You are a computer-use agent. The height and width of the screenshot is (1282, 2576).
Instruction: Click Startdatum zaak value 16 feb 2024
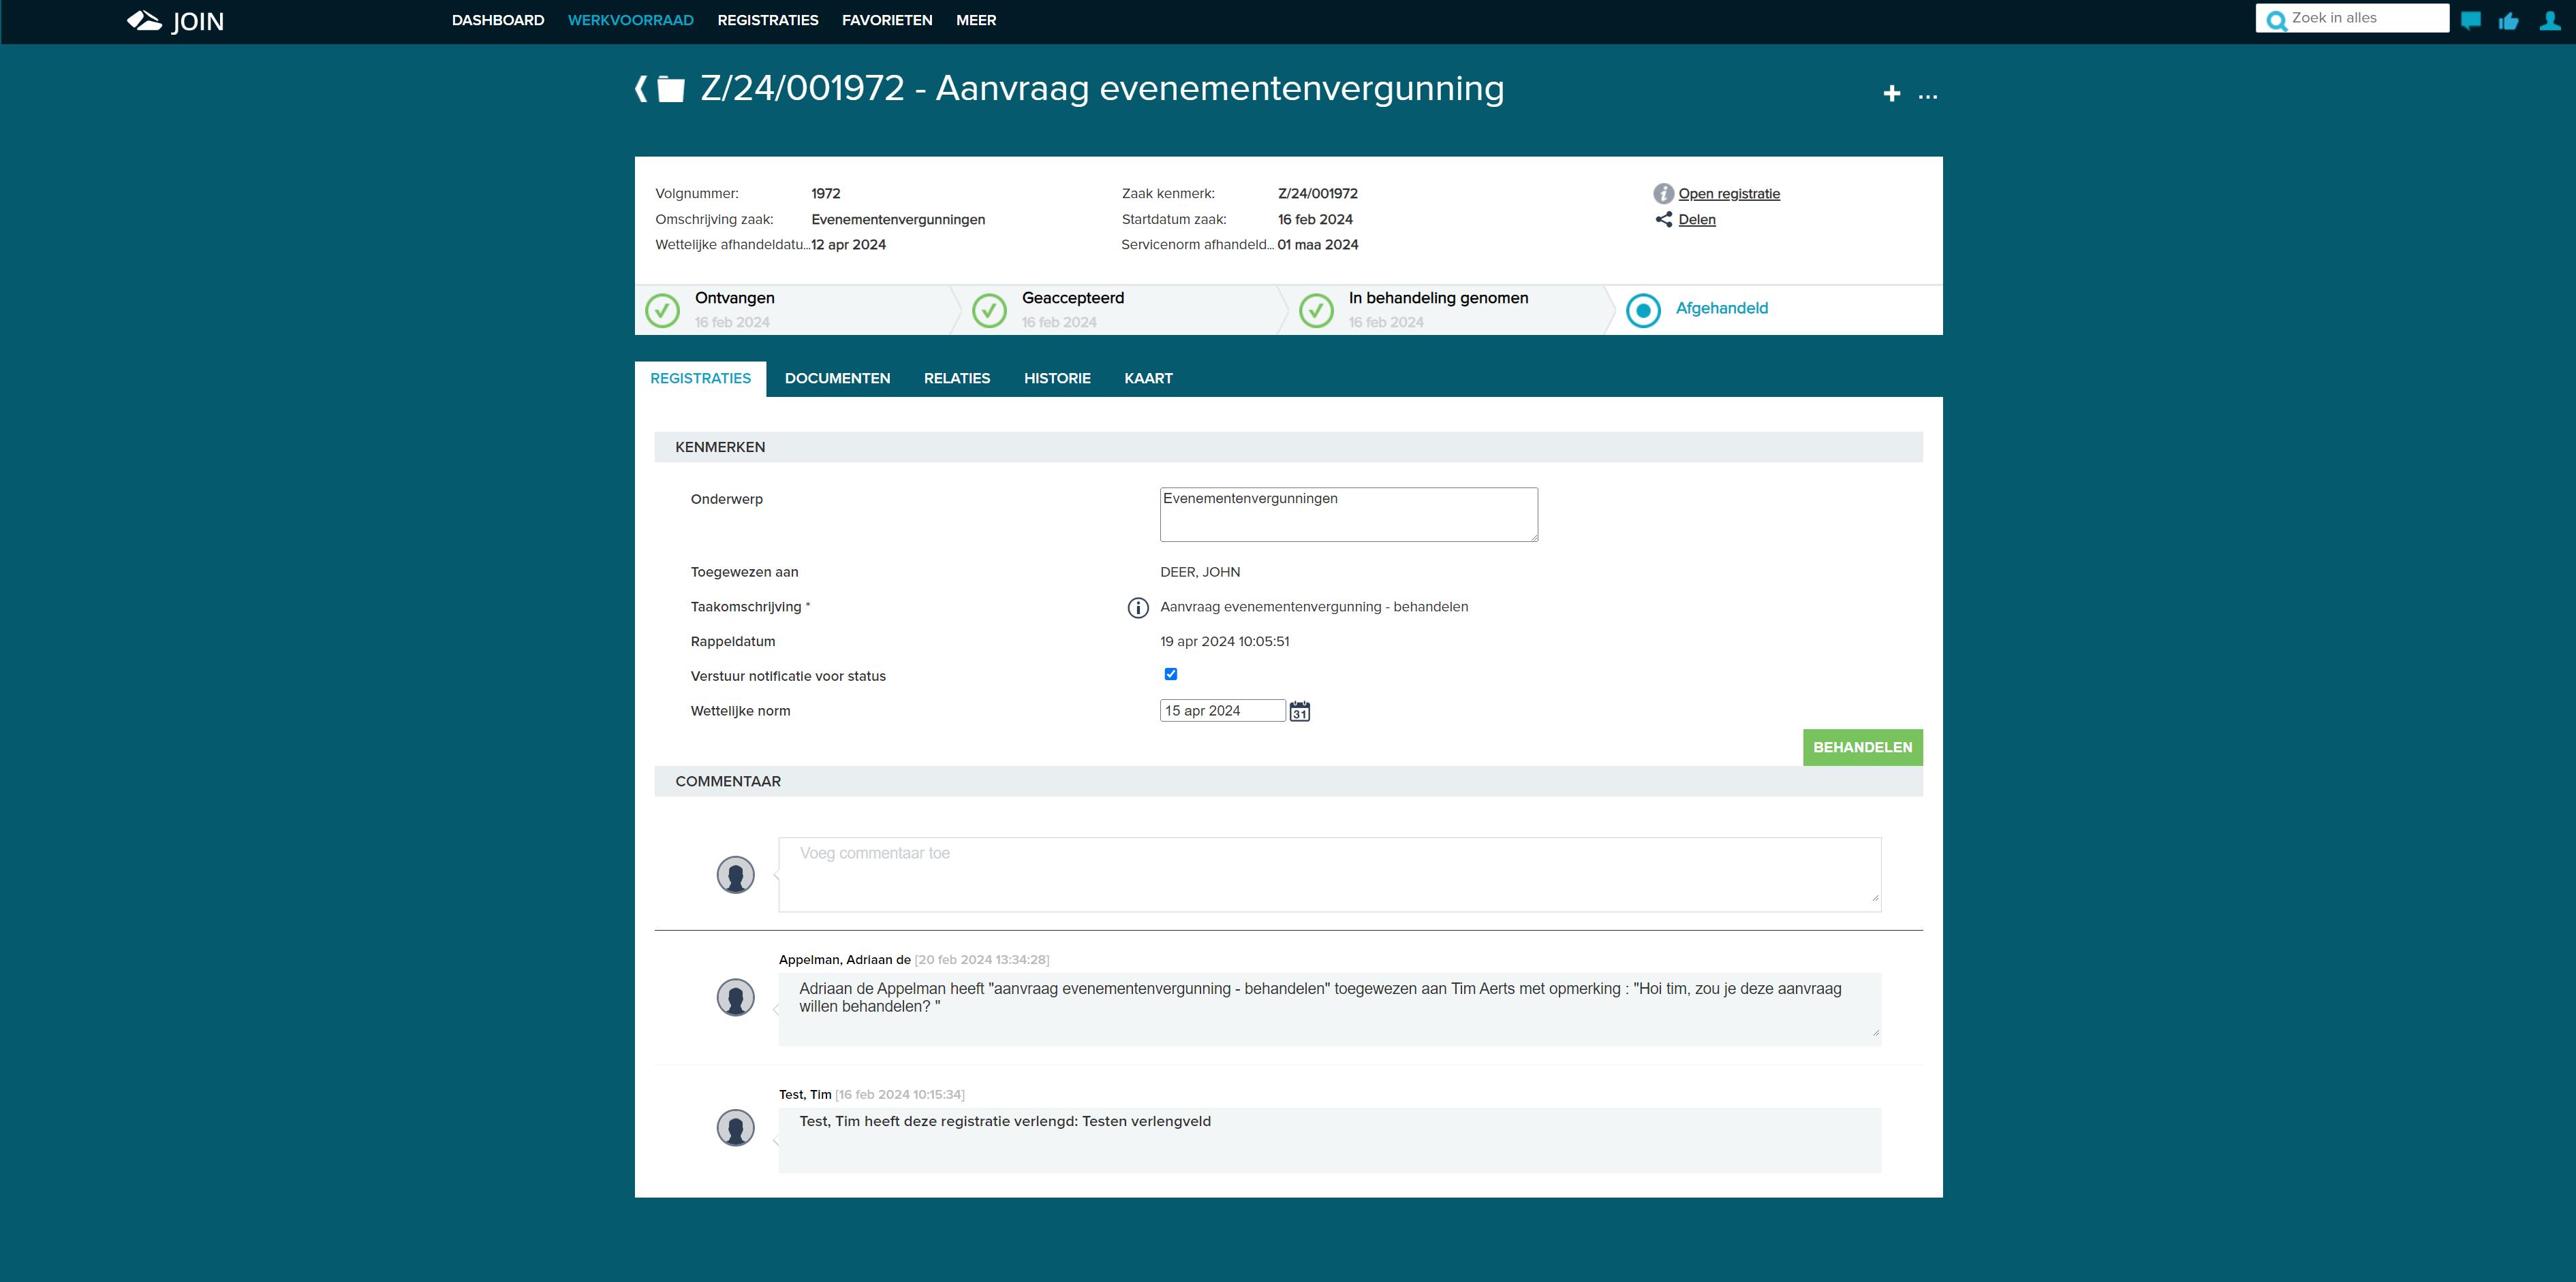click(x=1314, y=220)
